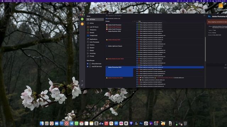Open Telegram from the Dock
This screenshot has width=227, height=127.
pos(72,123)
